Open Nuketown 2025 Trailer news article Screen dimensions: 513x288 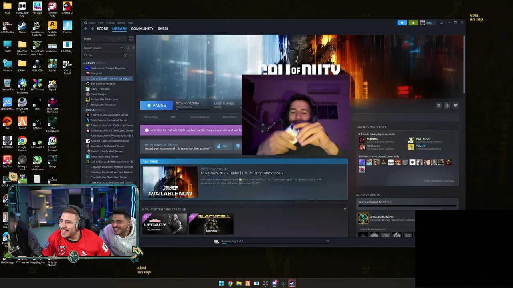click(242, 173)
